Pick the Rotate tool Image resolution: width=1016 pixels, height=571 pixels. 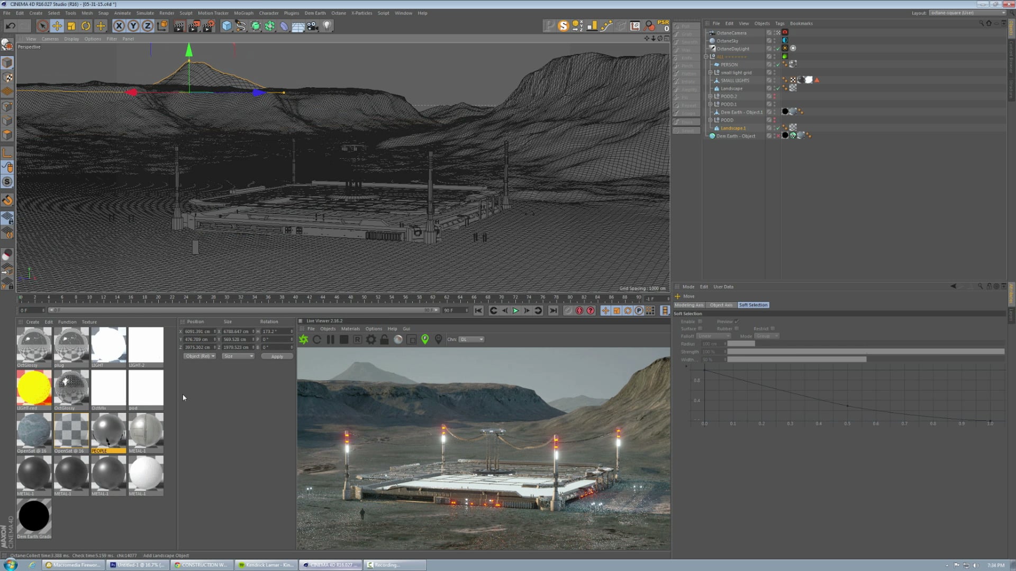tap(86, 25)
